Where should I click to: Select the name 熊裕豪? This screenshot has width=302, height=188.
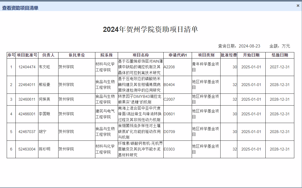[44, 85]
